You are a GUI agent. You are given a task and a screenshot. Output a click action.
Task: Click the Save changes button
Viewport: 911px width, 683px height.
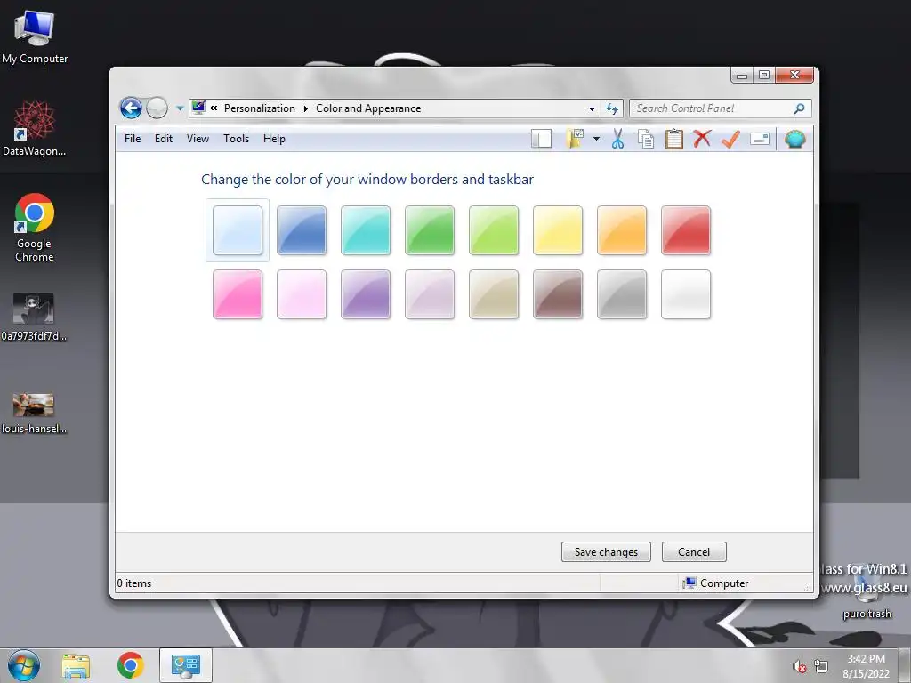(x=606, y=551)
